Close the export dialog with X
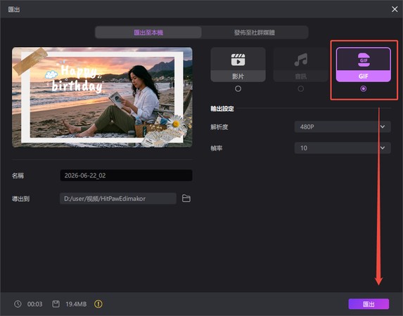403x316 pixels. 395,9
